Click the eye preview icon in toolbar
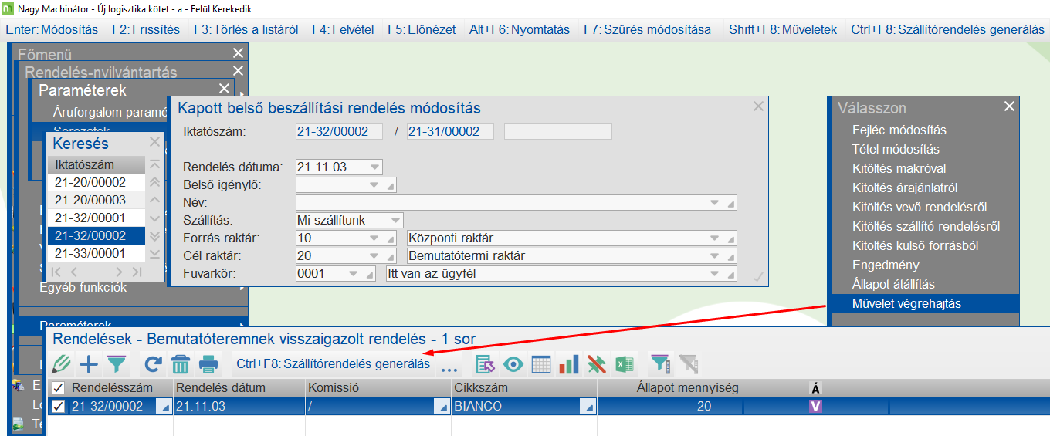This screenshot has height=436, width=1050. pyautogui.click(x=513, y=364)
